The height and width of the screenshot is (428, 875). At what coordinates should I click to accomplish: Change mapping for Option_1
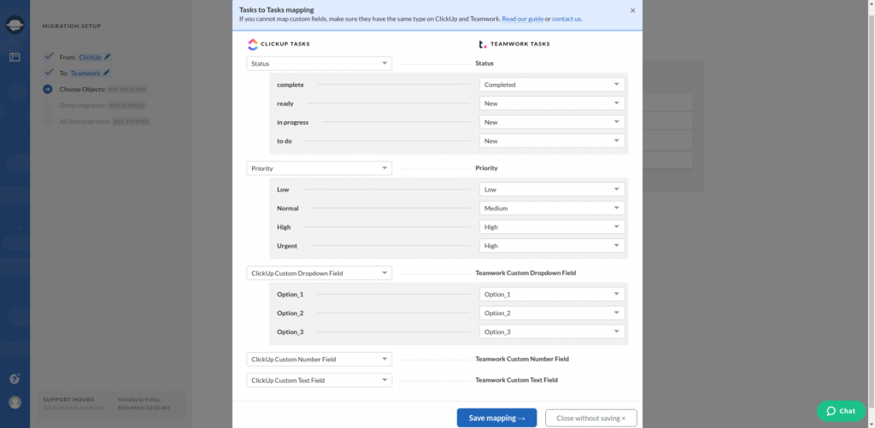point(552,294)
